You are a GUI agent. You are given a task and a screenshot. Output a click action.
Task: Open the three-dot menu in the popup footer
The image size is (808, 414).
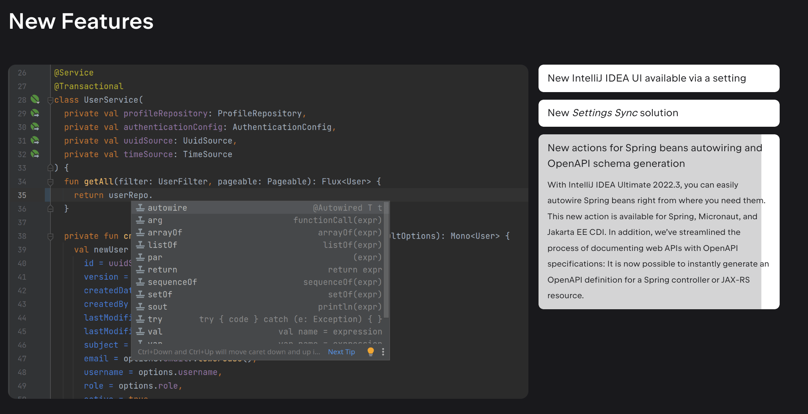click(383, 351)
